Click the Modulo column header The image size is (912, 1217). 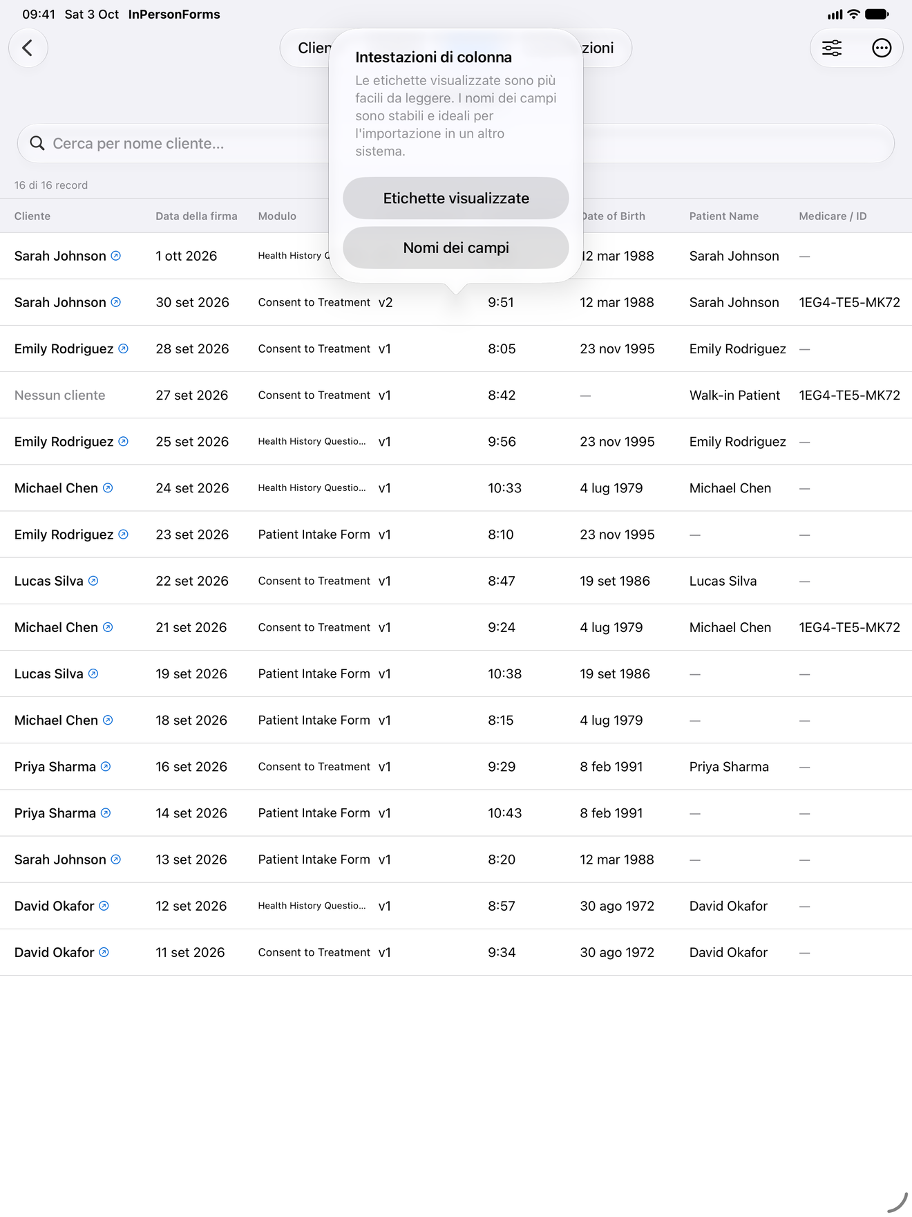click(277, 216)
